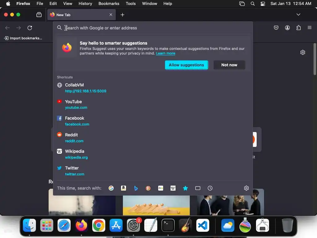Click Import bookmarks button
The height and width of the screenshot is (238, 317).
click(23, 38)
